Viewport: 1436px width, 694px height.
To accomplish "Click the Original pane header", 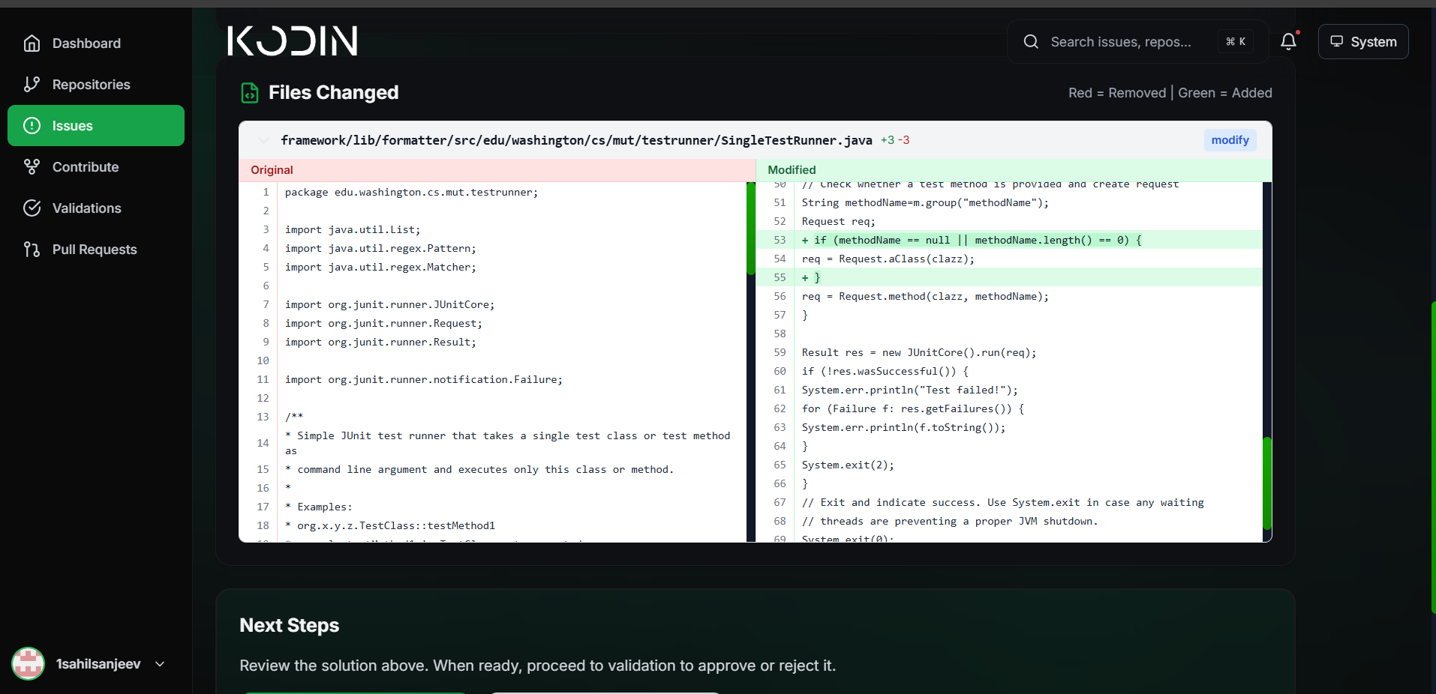I will click(x=497, y=170).
